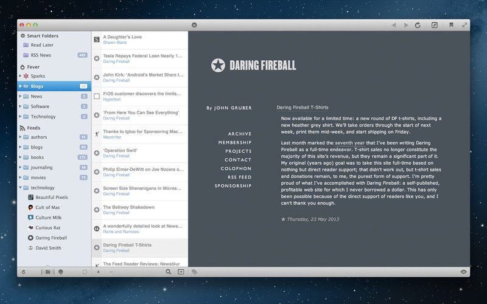The width and height of the screenshot is (487, 304).
Task: Open search with the magnifier icon
Action: (x=169, y=272)
